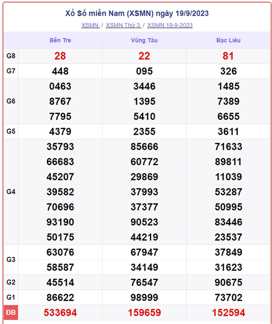Click G4 number 50995

coord(228,207)
